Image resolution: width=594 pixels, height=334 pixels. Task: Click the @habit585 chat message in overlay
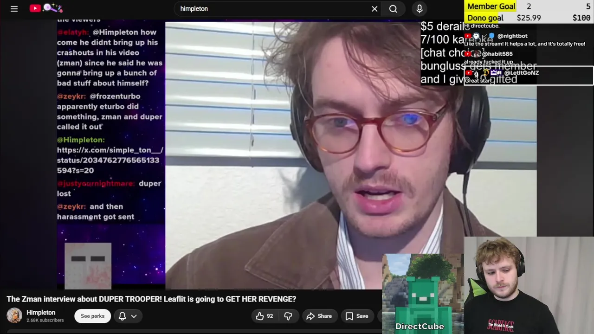point(489,58)
